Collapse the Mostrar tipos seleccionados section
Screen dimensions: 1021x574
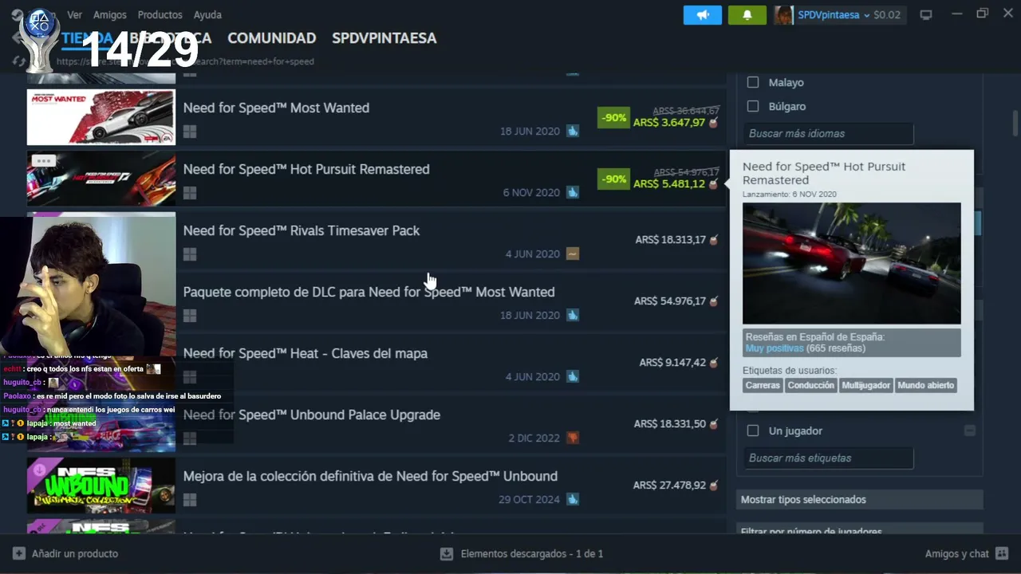pyautogui.click(x=860, y=500)
